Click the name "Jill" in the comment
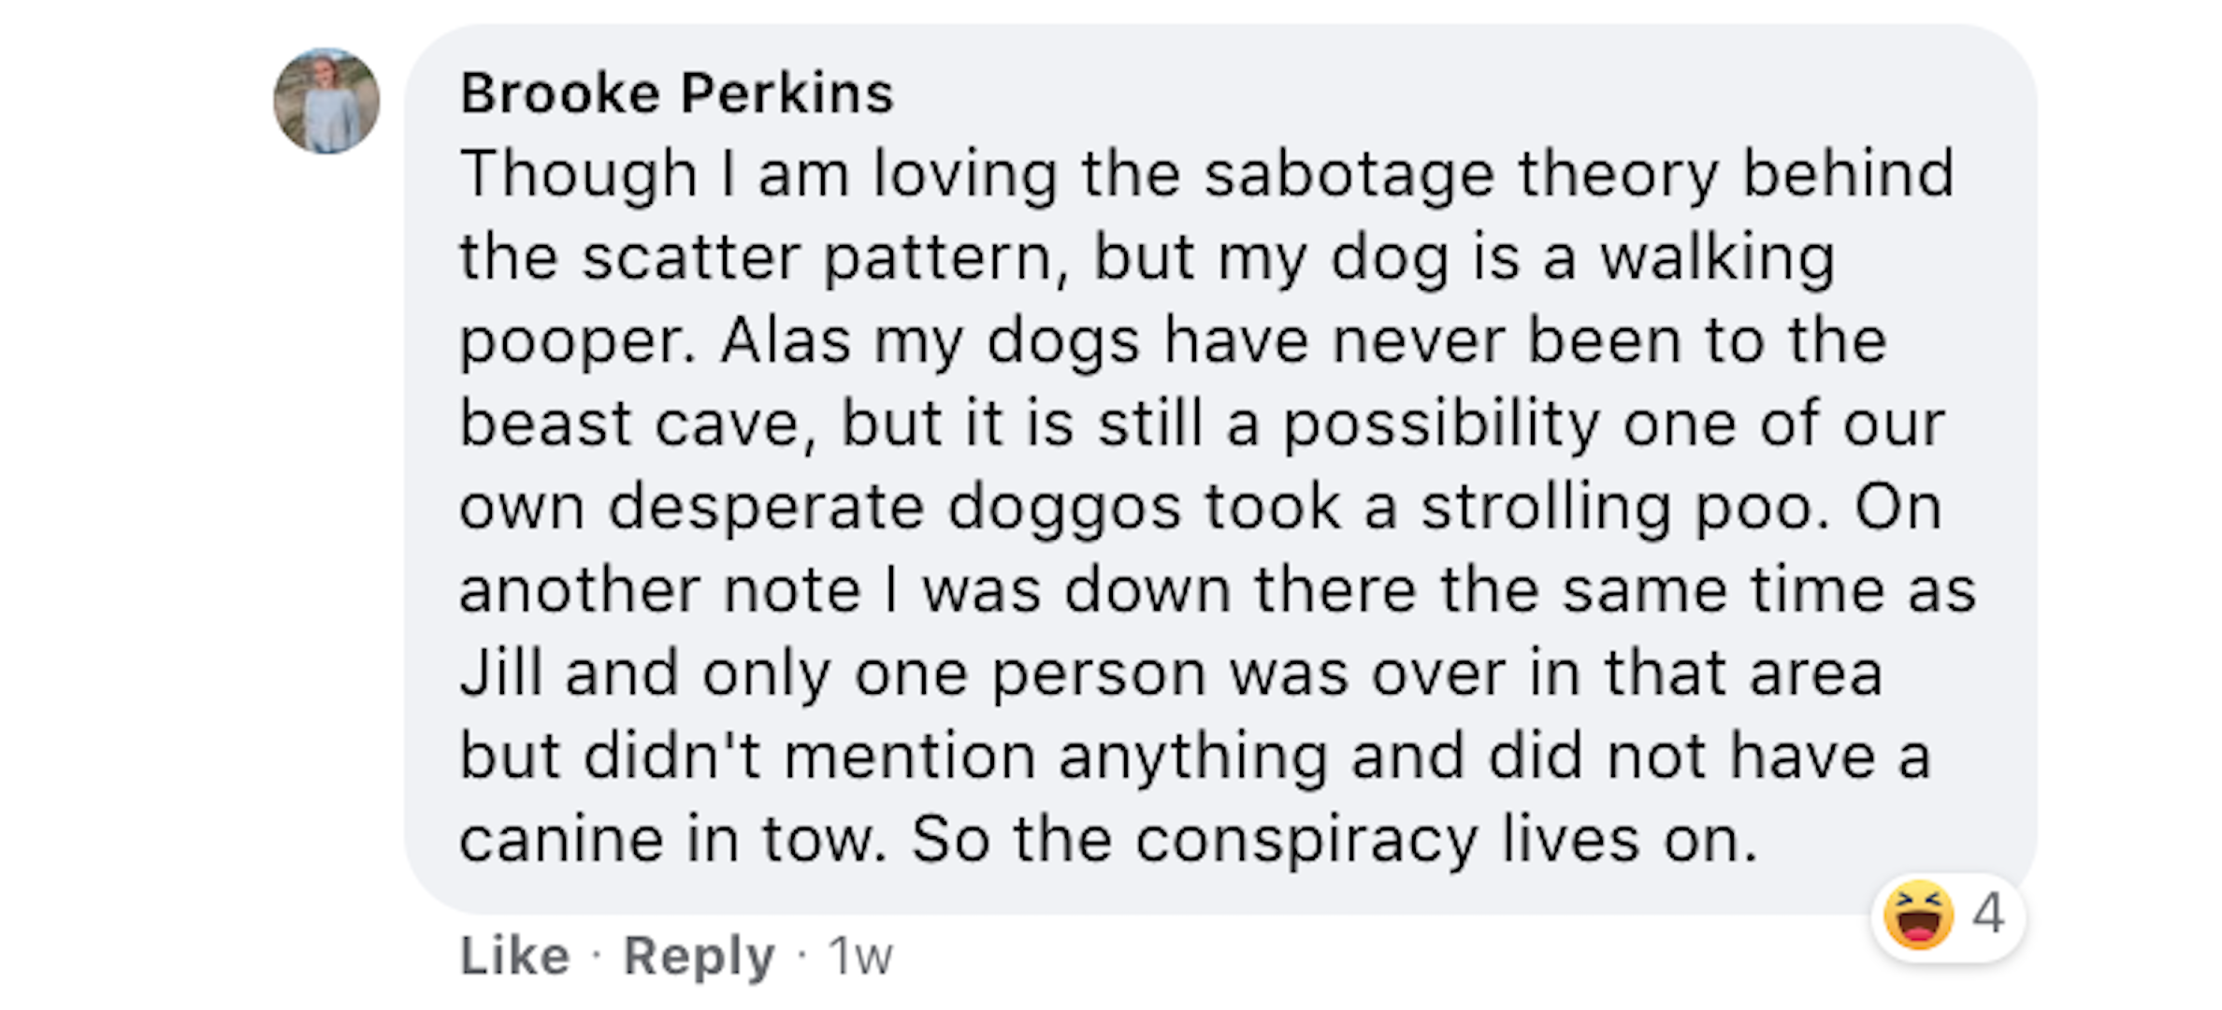This screenshot has width=2222, height=1010. tap(501, 673)
